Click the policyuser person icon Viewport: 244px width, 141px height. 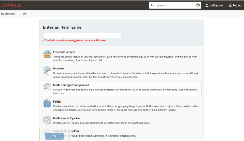point(207,5)
